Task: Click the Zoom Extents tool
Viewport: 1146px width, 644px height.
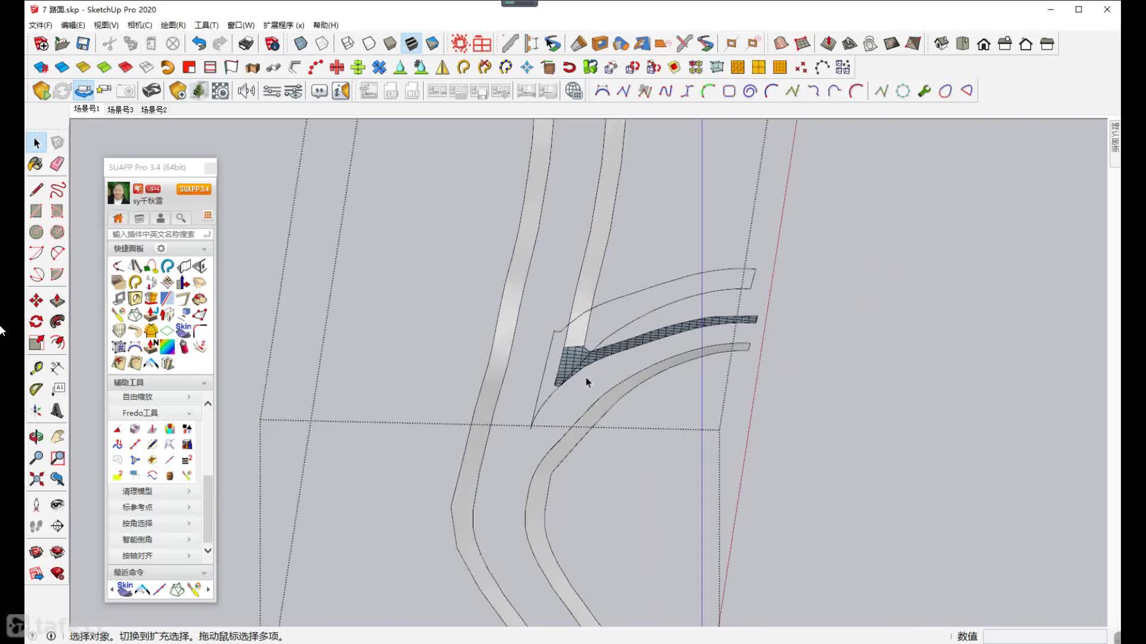Action: click(36, 479)
